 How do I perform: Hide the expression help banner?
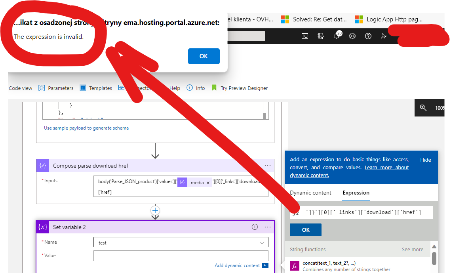(x=425, y=160)
